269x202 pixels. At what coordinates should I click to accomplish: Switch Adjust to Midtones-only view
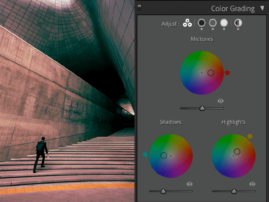pyautogui.click(x=213, y=23)
